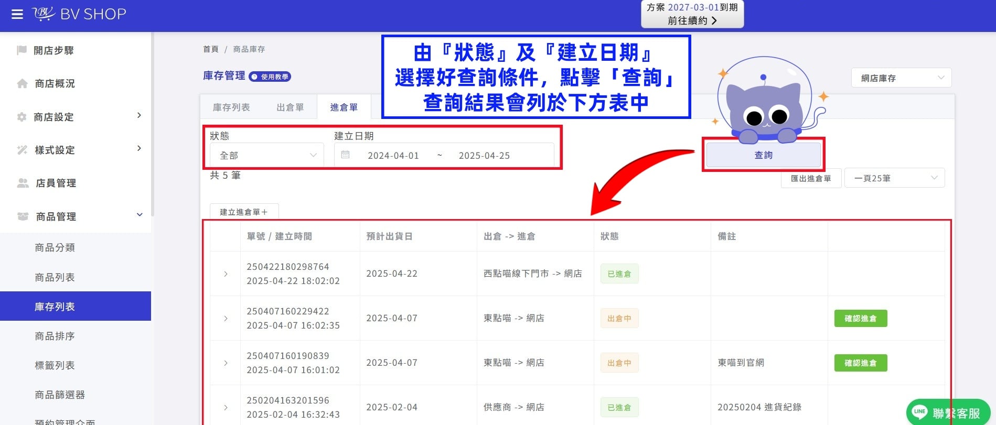Screen dimensions: 996x425
Task: Open the 狀態 dropdown showing 全部
Action: 267,155
